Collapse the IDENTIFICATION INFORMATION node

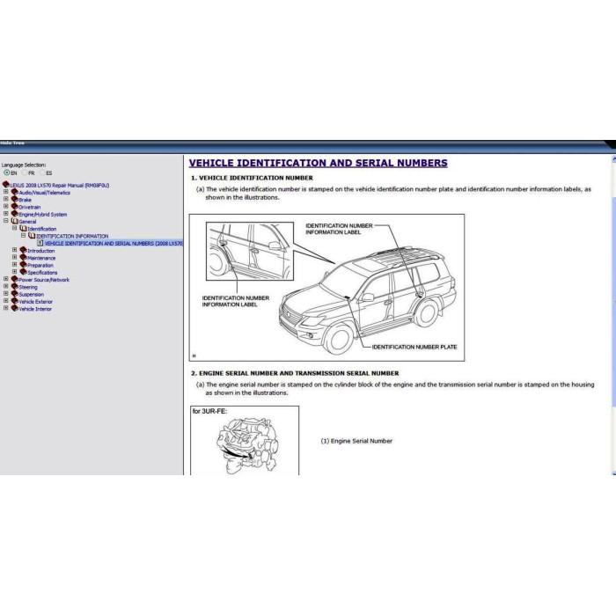(23, 235)
